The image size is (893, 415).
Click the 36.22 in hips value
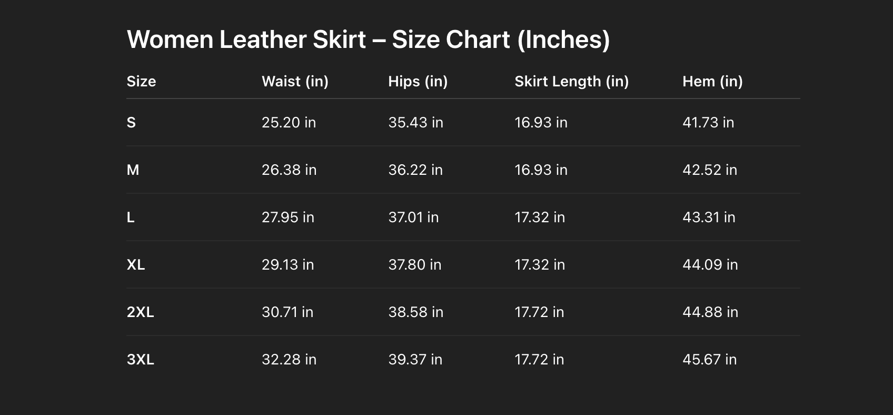(415, 170)
